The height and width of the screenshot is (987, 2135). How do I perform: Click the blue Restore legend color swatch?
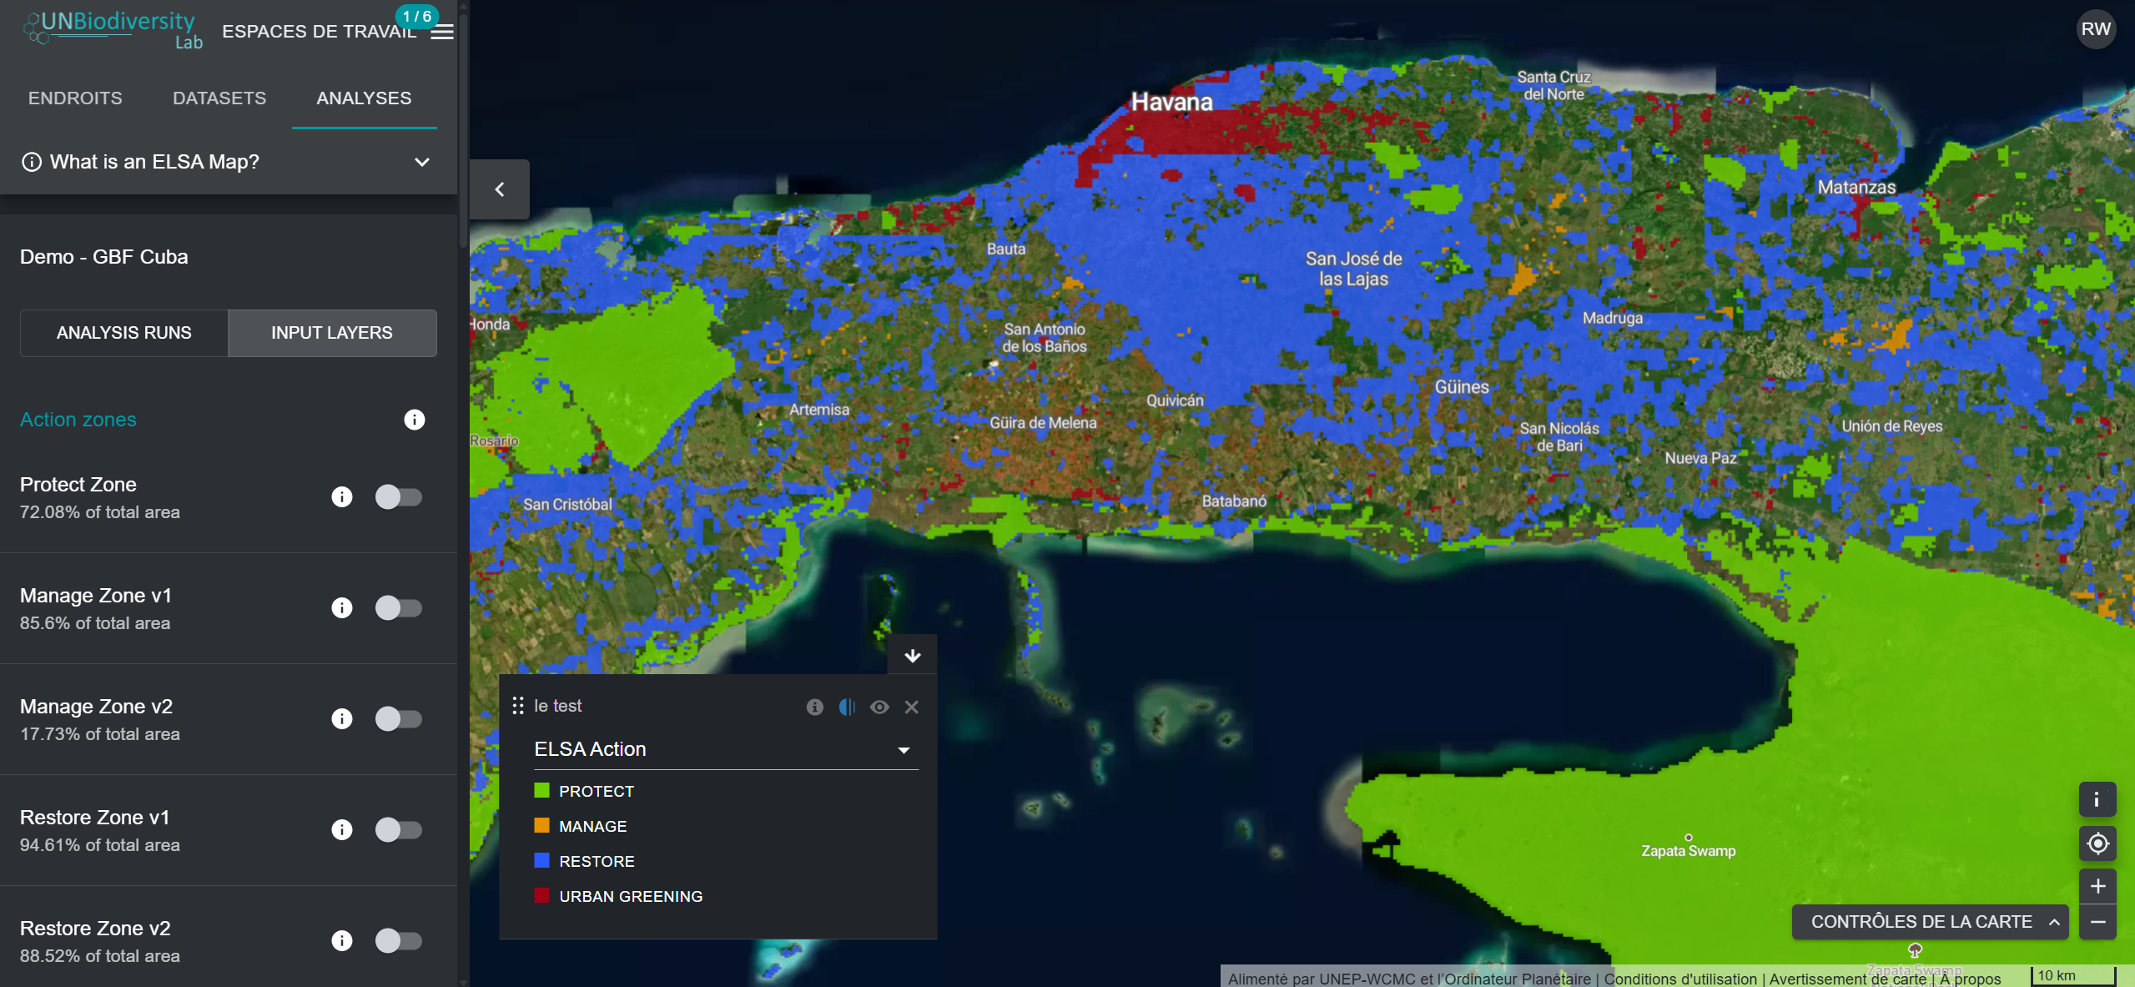pyautogui.click(x=542, y=861)
